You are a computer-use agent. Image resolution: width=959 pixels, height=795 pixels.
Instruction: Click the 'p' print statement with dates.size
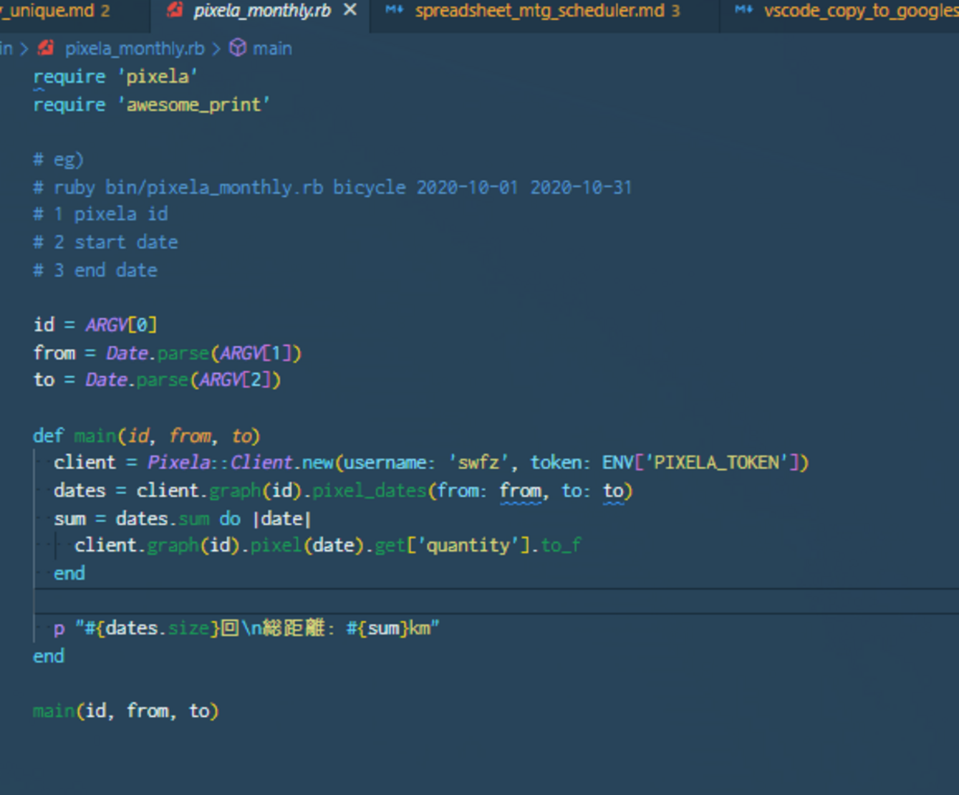246,629
